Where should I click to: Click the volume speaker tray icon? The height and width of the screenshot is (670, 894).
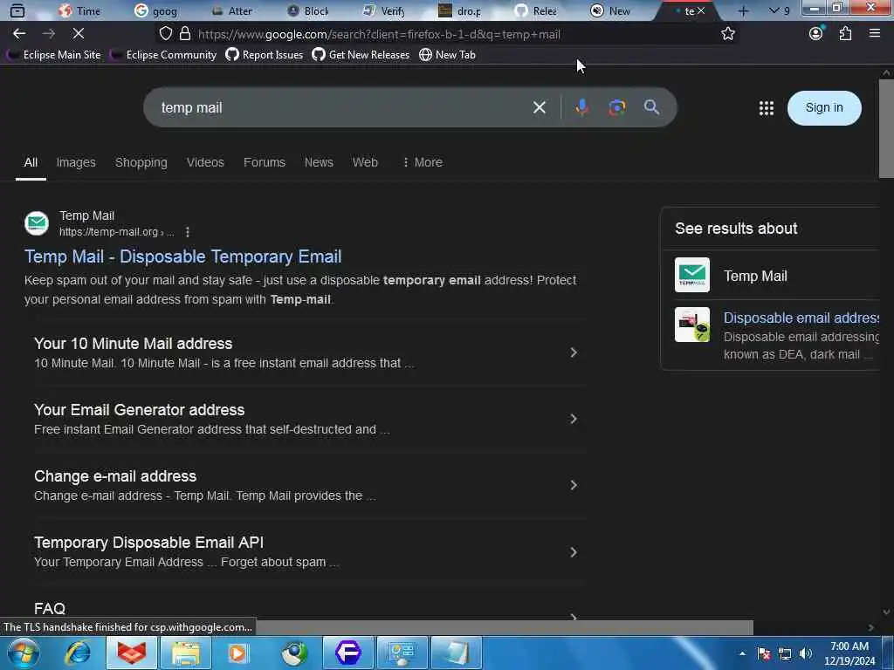pyautogui.click(x=806, y=653)
